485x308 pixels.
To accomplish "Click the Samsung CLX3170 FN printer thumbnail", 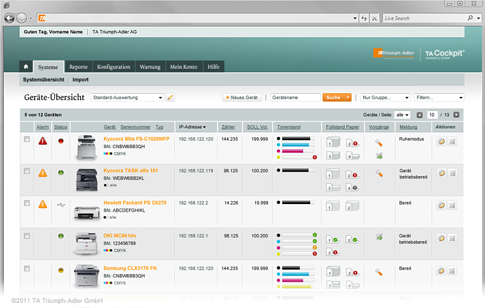I will coord(86,276).
